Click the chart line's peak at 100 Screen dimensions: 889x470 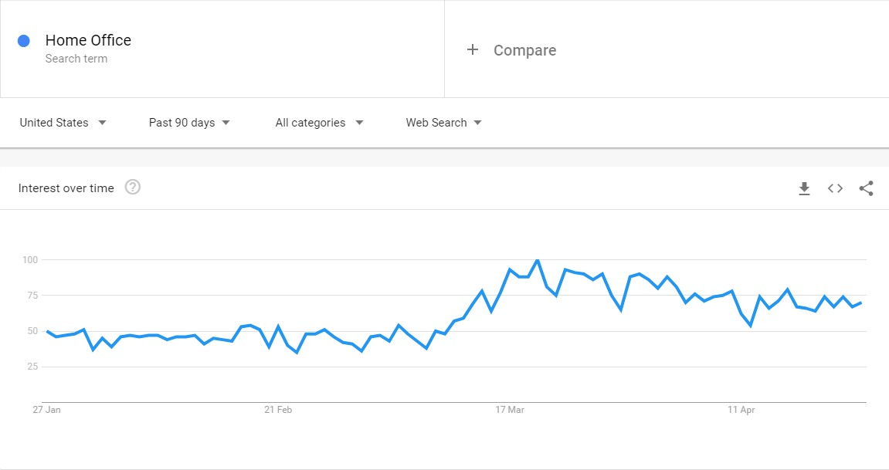(x=538, y=260)
